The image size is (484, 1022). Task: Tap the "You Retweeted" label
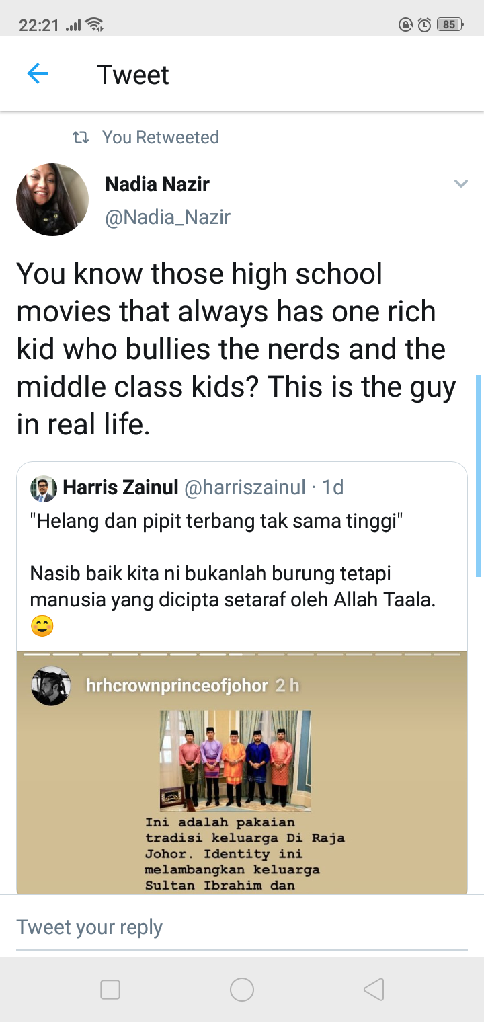click(161, 137)
